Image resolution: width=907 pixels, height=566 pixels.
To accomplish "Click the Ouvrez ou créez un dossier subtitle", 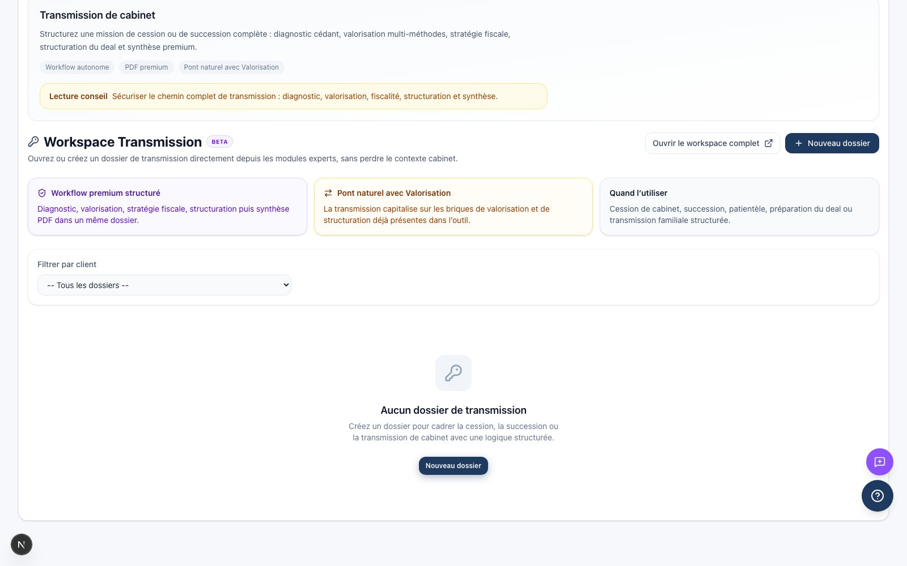I will (243, 158).
